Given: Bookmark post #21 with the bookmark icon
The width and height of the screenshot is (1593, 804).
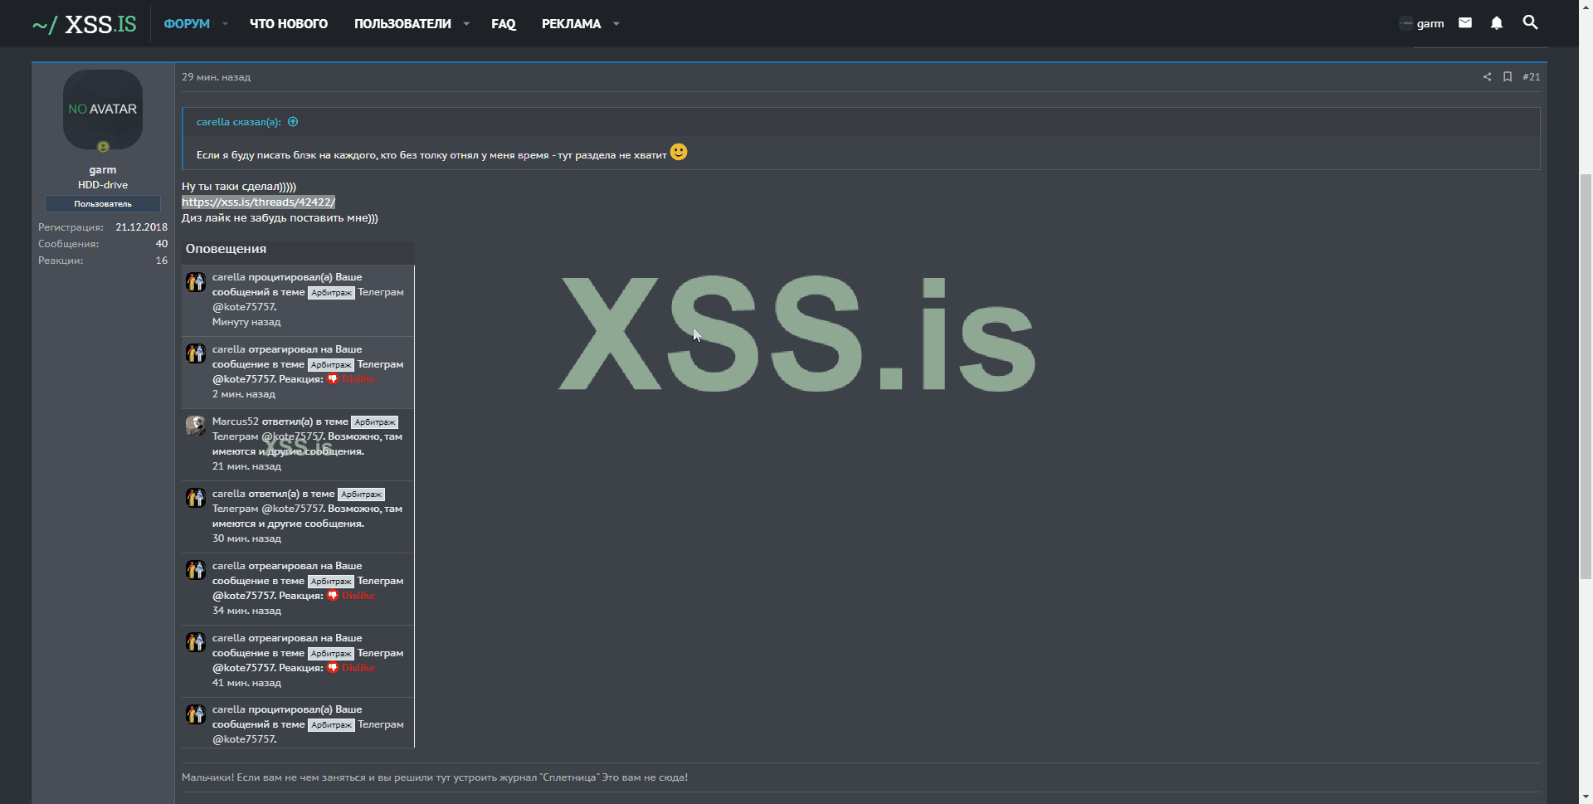Looking at the screenshot, I should (x=1507, y=76).
